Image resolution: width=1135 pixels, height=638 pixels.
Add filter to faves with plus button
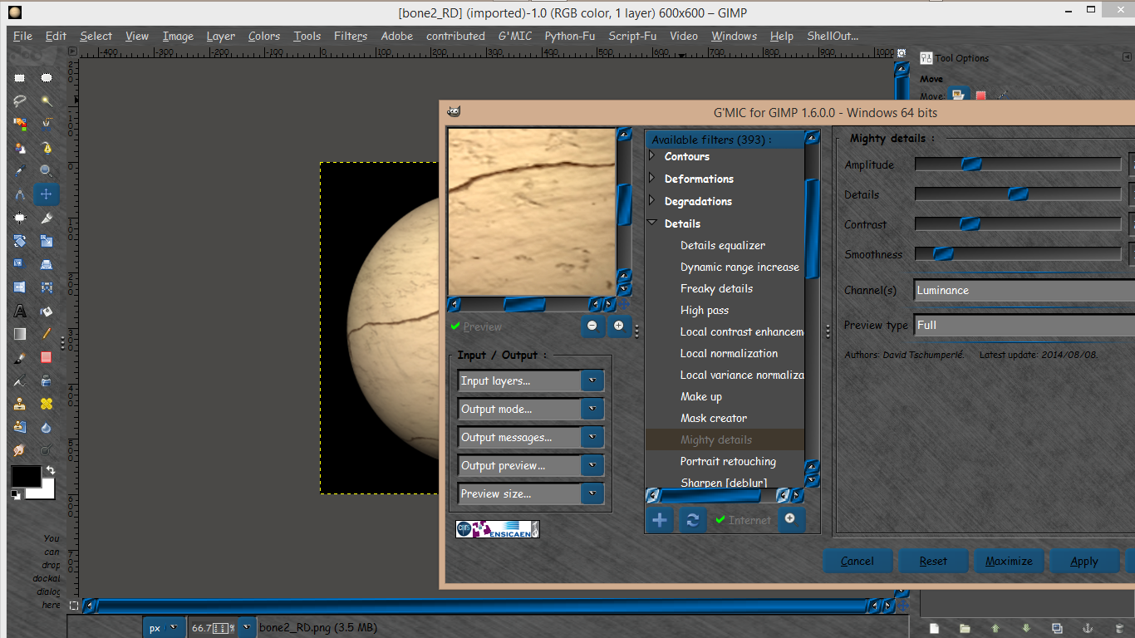tap(660, 520)
